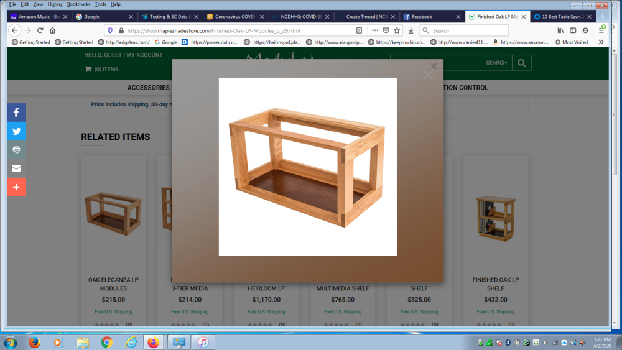Switch to Facebook tab
This screenshot has width=622, height=350.
(431, 17)
